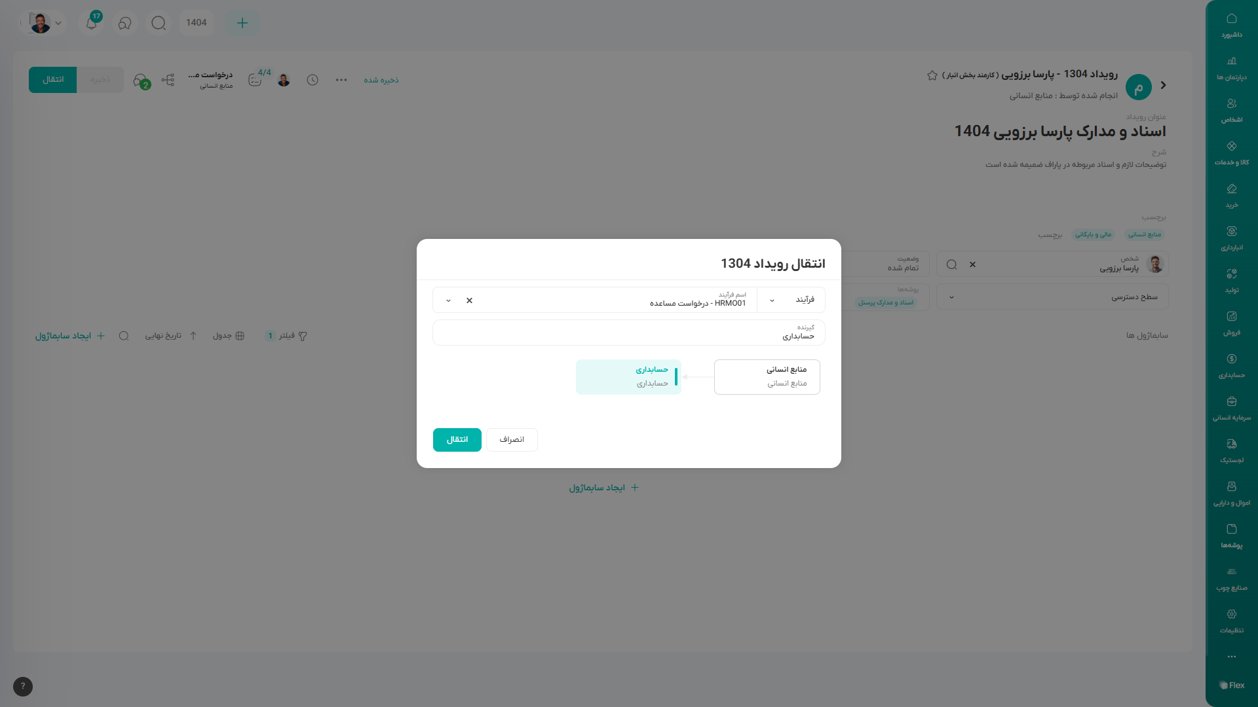1258x707 pixels.
Task: Open the support headset icon
Action: pyautogui.click(x=124, y=23)
